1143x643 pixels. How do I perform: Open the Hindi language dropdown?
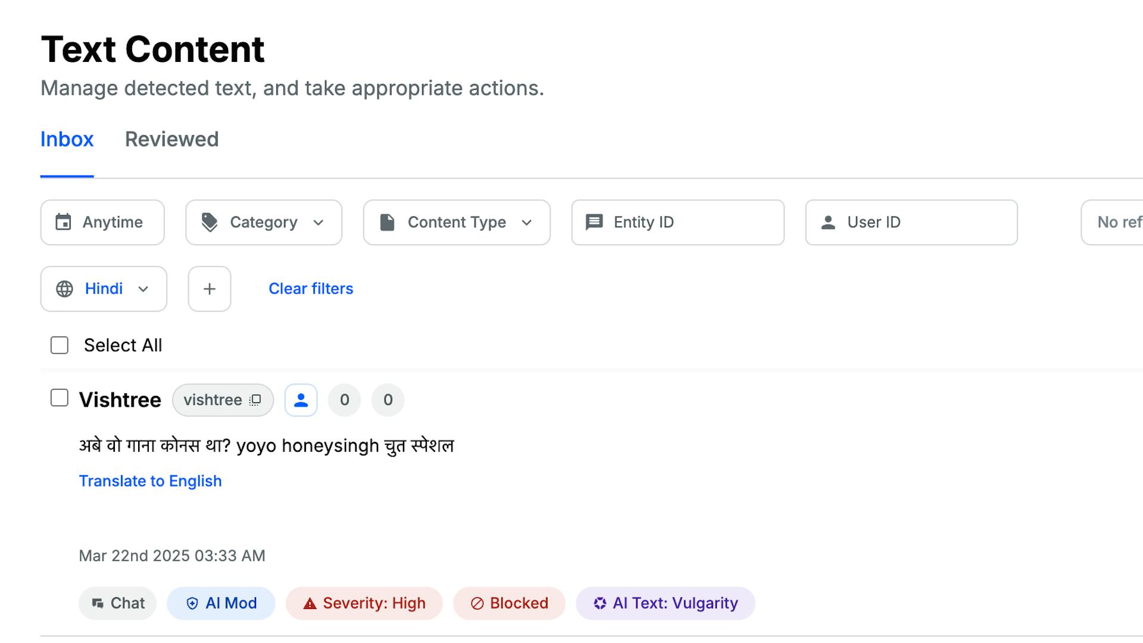click(x=143, y=289)
